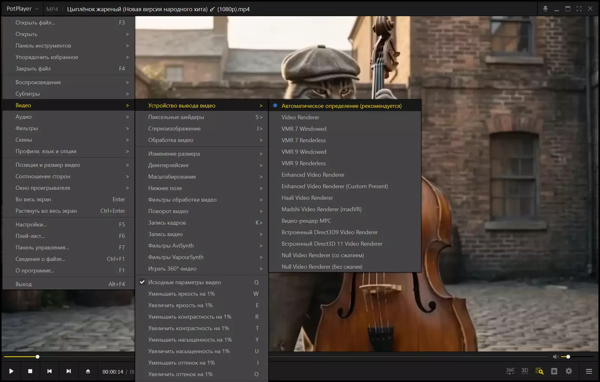Choose Enhanced Video Renderer (Custom Present)
The width and height of the screenshot is (600, 382).
(x=345, y=187)
